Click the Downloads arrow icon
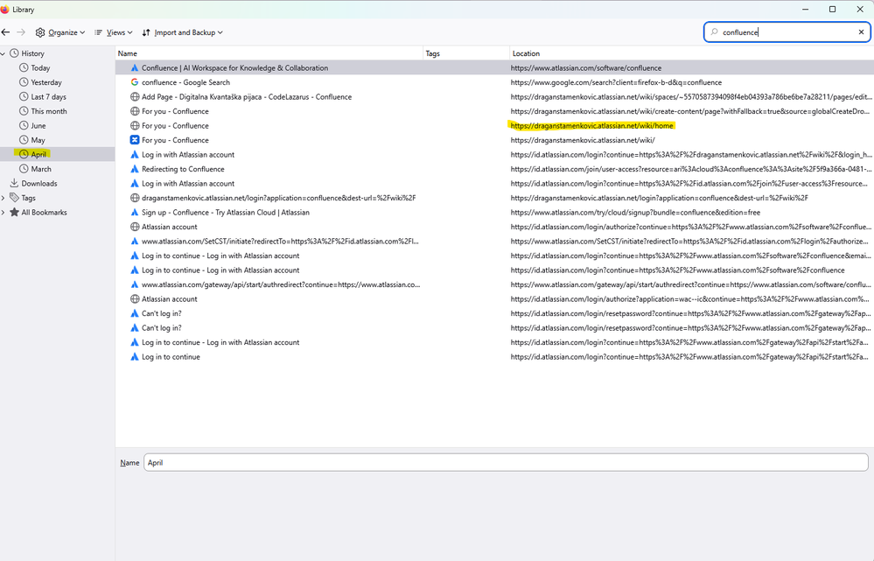Viewport: 874px width, 561px height. click(x=15, y=184)
